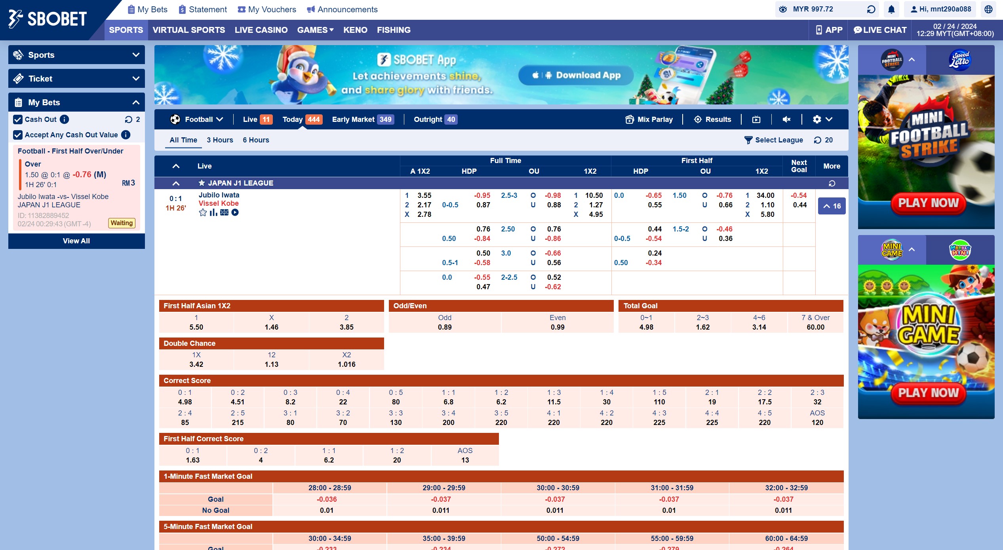Refresh odds countdown 20

tap(823, 140)
